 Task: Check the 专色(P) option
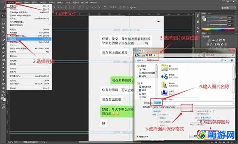[158, 125]
